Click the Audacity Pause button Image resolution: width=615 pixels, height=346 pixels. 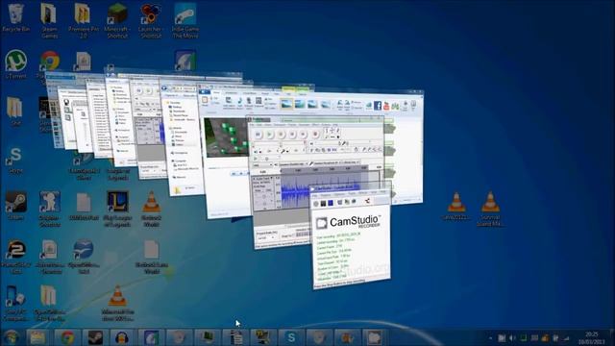tap(258, 135)
